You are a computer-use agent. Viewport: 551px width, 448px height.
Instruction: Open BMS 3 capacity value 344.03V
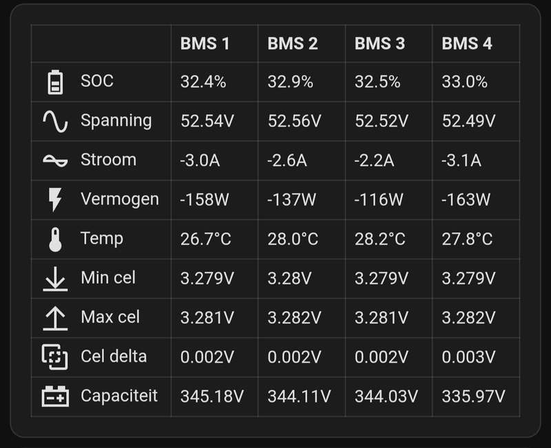[386, 397]
